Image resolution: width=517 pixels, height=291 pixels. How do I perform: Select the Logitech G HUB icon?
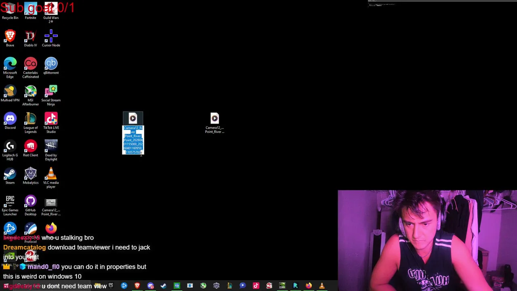[x=10, y=150]
